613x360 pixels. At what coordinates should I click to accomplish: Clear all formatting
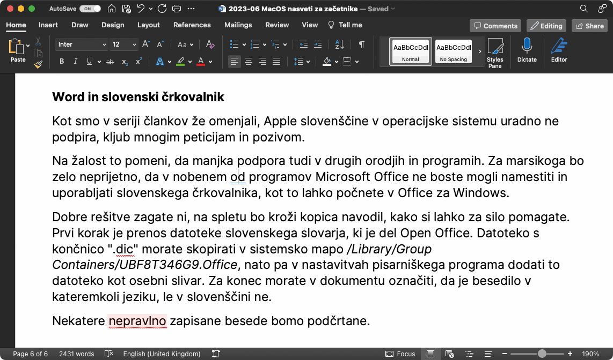tap(210, 44)
